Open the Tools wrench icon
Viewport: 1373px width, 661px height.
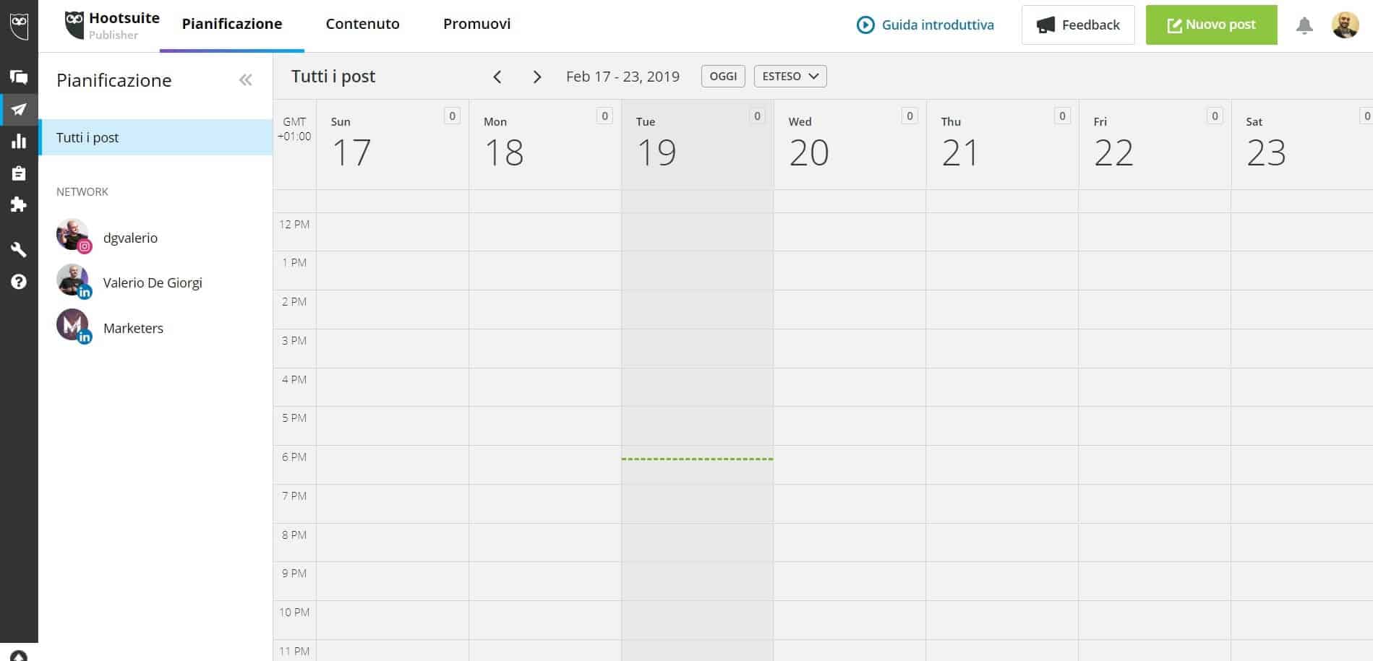[x=19, y=250]
